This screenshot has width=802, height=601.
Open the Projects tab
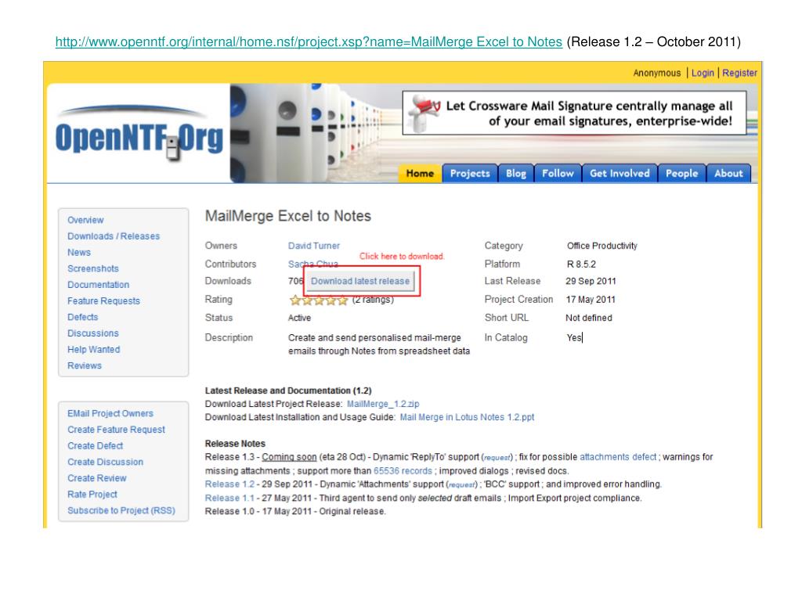(x=470, y=173)
